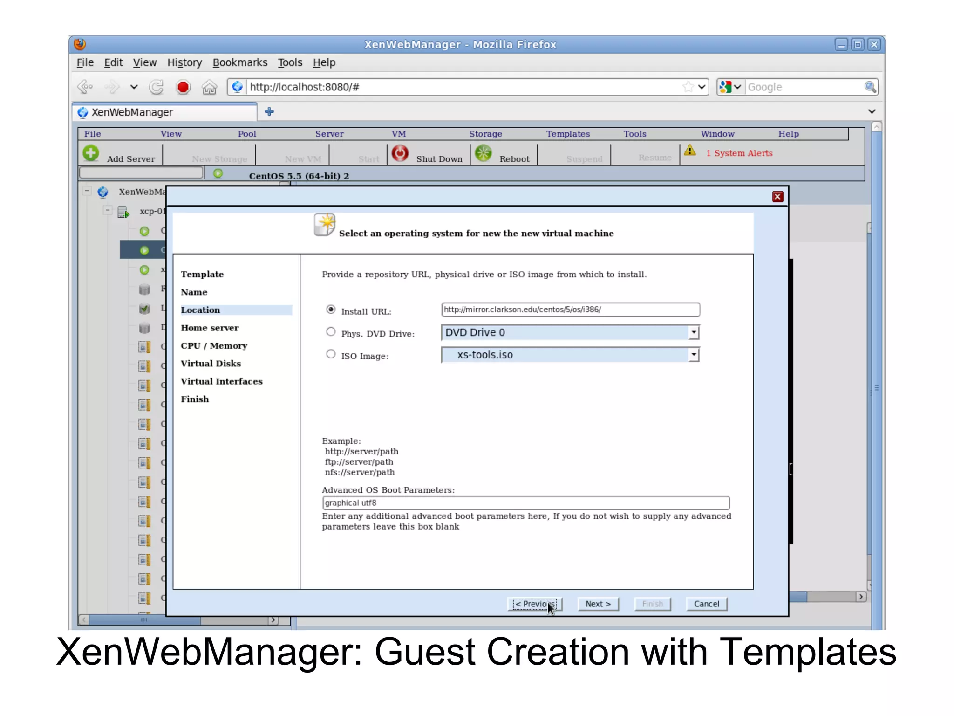Screen dimensions: 954x716
Task: Select Phys. DVD Drive radio option
Action: [331, 331]
